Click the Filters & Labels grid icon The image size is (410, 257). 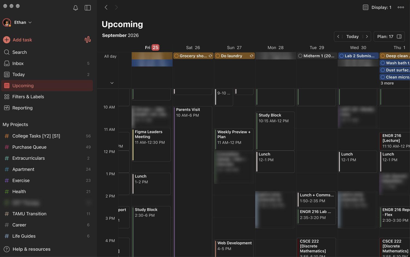7,97
